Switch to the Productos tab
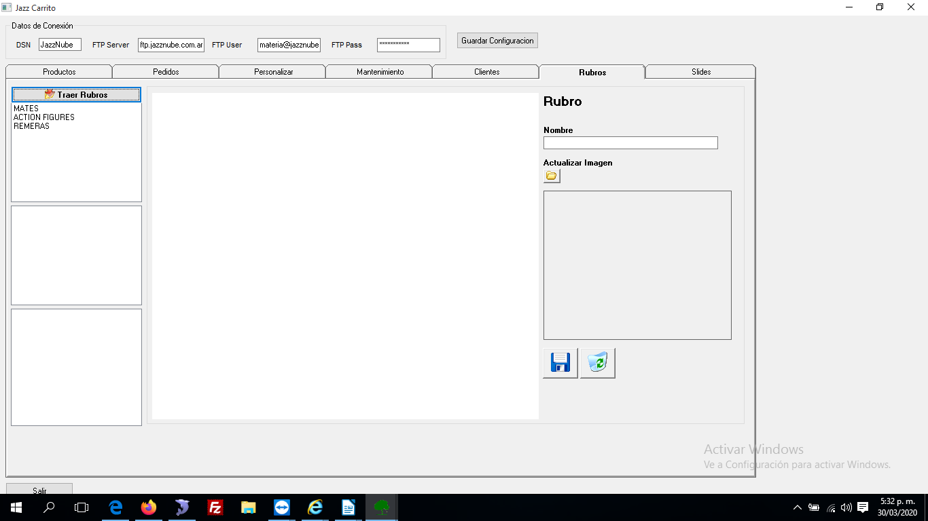 [x=59, y=72]
